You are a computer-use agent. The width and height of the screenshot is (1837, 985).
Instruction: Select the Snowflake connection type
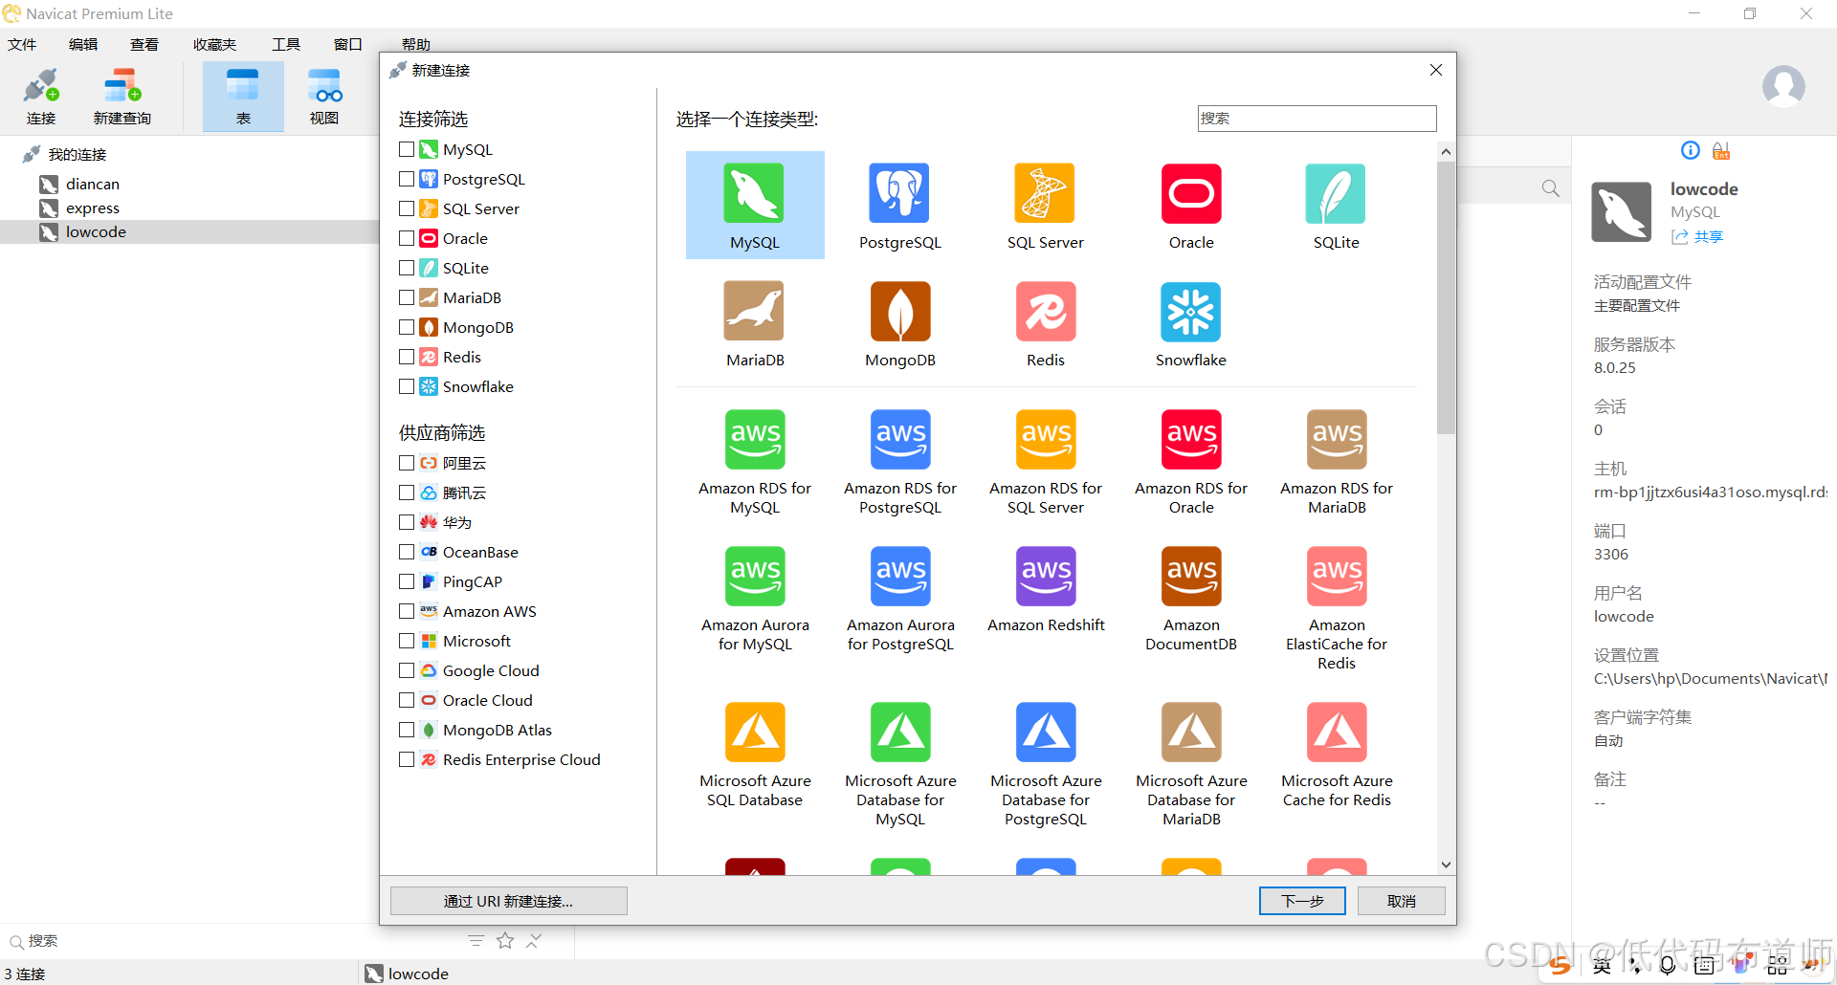click(x=1190, y=323)
